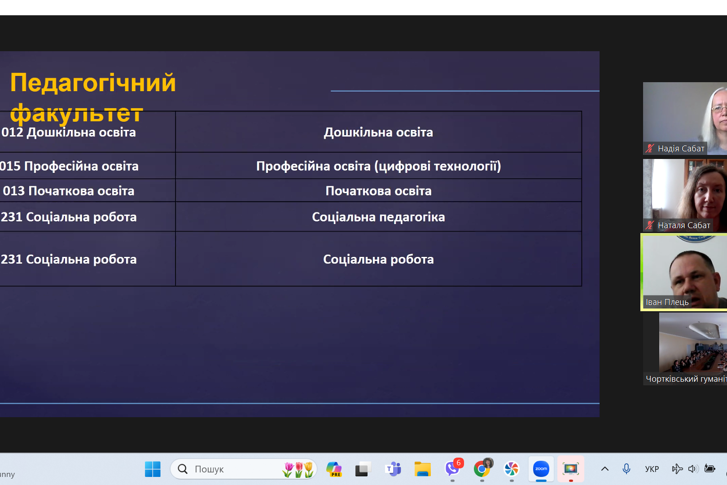Open УКР keyboard language switcher
727x485 pixels.
click(652, 469)
